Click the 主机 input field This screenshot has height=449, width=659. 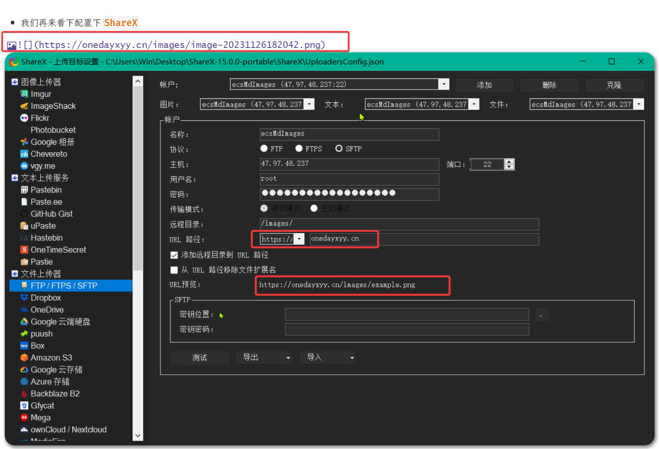(349, 164)
